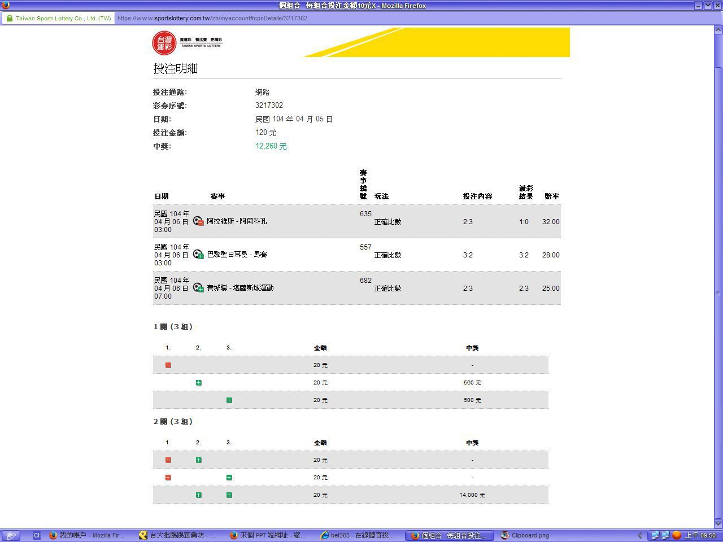
Task: Click the padlock site identity icon
Action: point(9,18)
